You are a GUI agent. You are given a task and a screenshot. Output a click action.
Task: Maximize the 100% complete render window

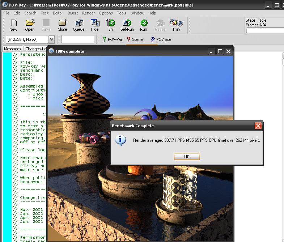(220, 51)
